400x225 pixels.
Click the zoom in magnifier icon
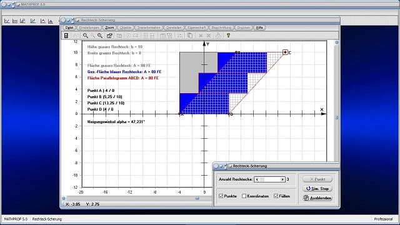click(100, 36)
